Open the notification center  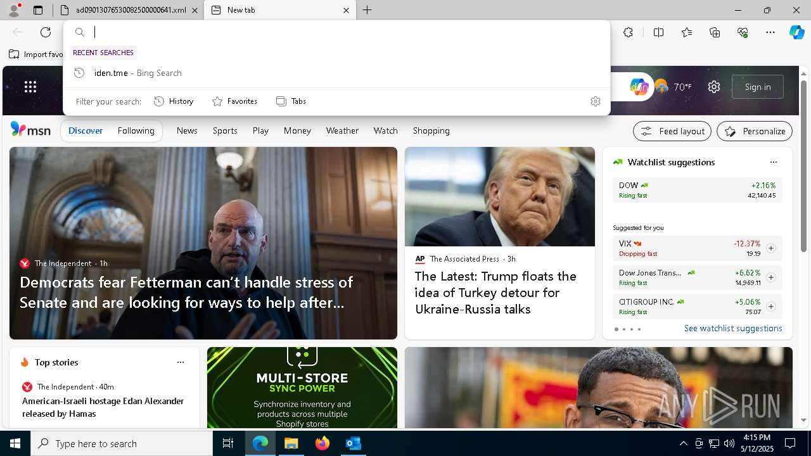point(790,443)
